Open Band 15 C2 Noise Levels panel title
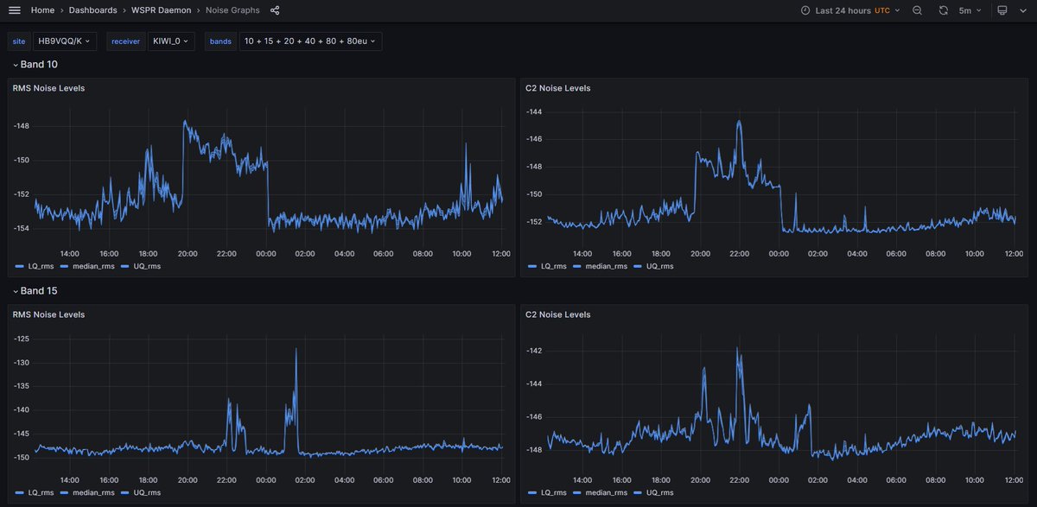The width and height of the screenshot is (1037, 507). 558,314
